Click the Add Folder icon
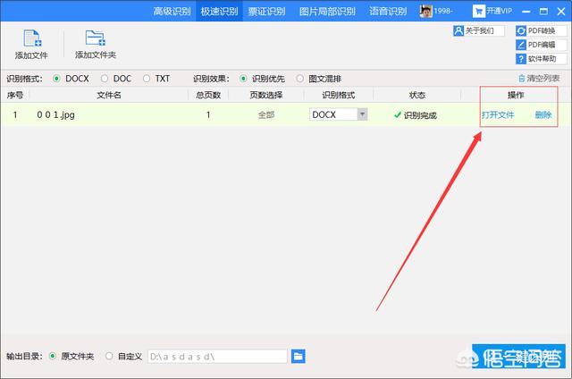572x379 pixels. [95, 39]
